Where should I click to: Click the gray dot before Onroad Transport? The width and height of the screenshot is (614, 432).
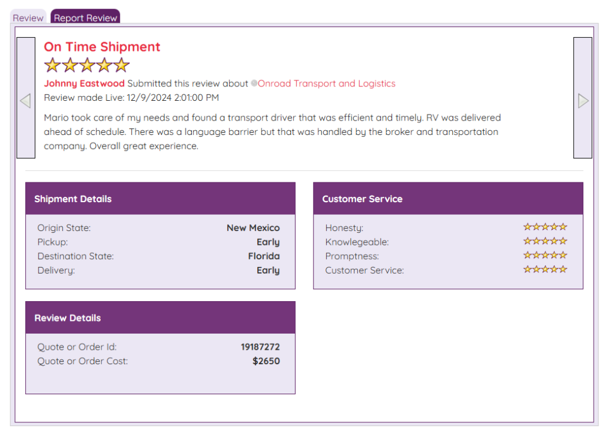pos(254,84)
